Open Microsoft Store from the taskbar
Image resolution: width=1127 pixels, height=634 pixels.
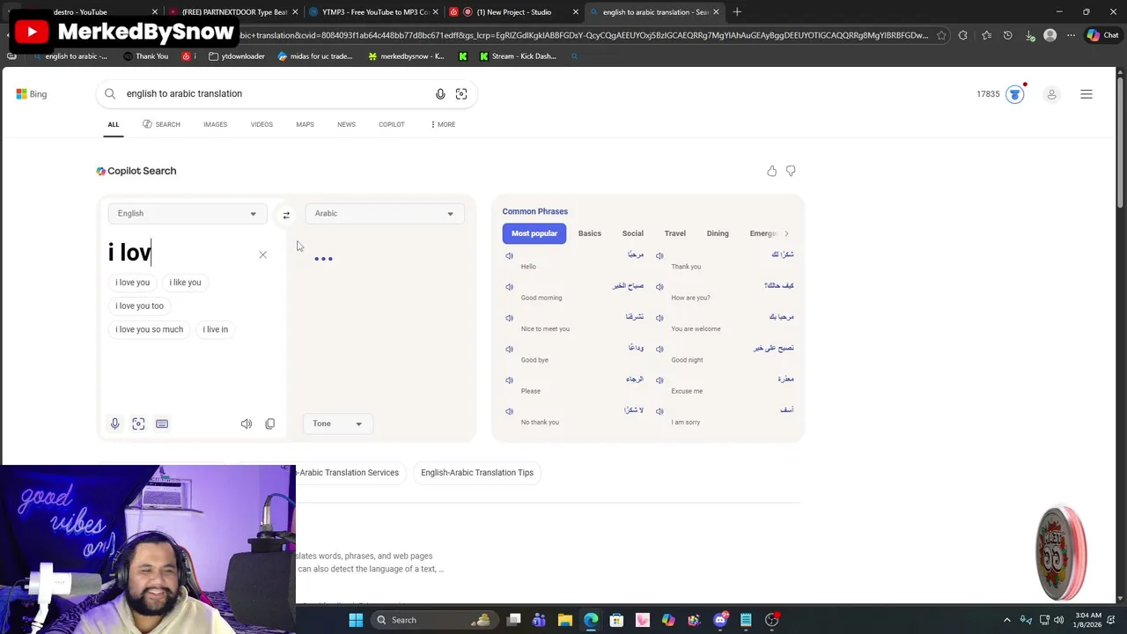(x=616, y=620)
